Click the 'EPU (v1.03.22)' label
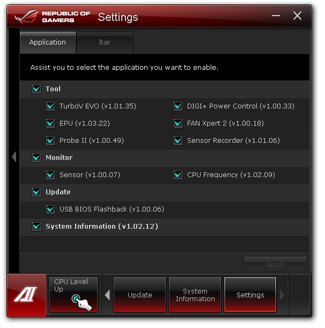 85,123
